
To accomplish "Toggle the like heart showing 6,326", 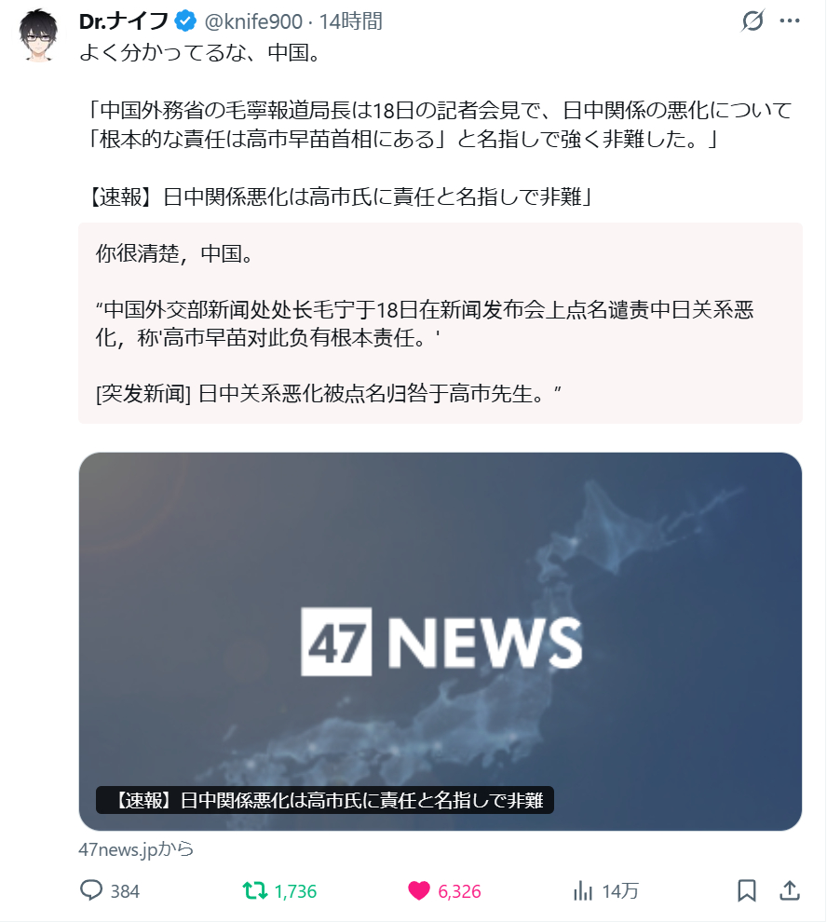I will pyautogui.click(x=419, y=890).
